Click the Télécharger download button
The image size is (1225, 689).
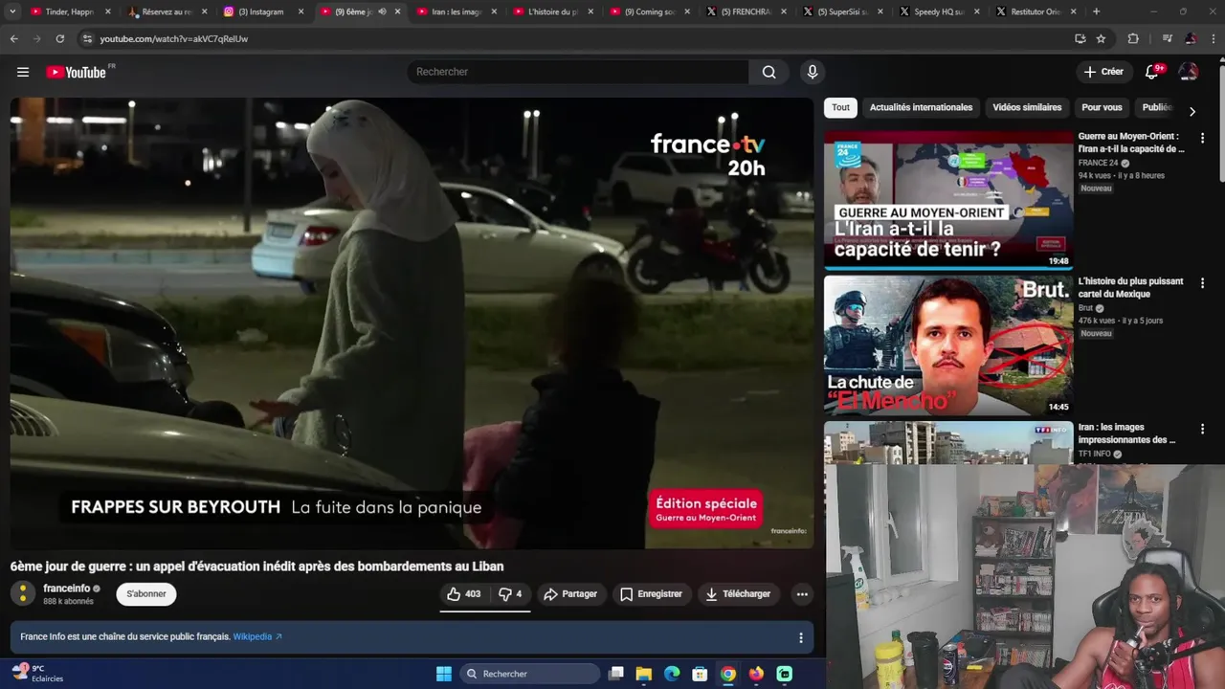point(738,594)
